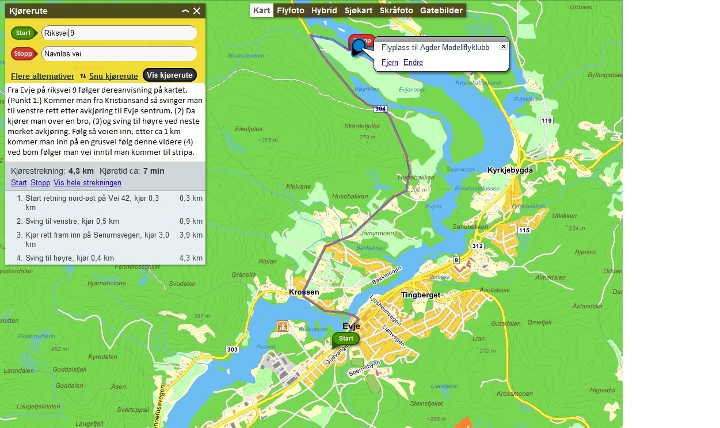Select step 4 Sving til høyre
This screenshot has height=428, width=720.
point(105,258)
